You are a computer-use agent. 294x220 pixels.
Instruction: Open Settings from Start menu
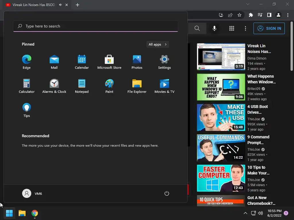point(165,62)
